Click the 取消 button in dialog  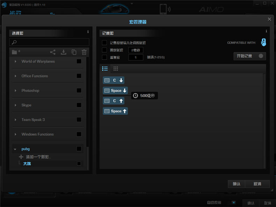pos(257,184)
